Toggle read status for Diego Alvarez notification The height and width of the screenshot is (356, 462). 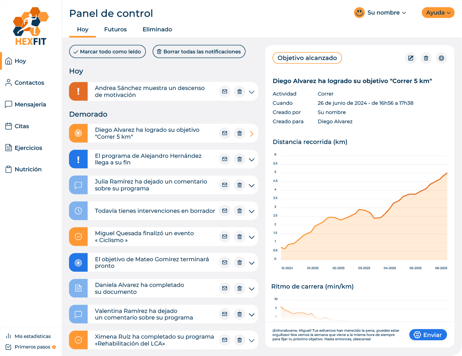pos(225,133)
